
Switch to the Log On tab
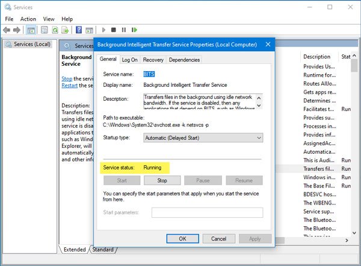pos(129,60)
